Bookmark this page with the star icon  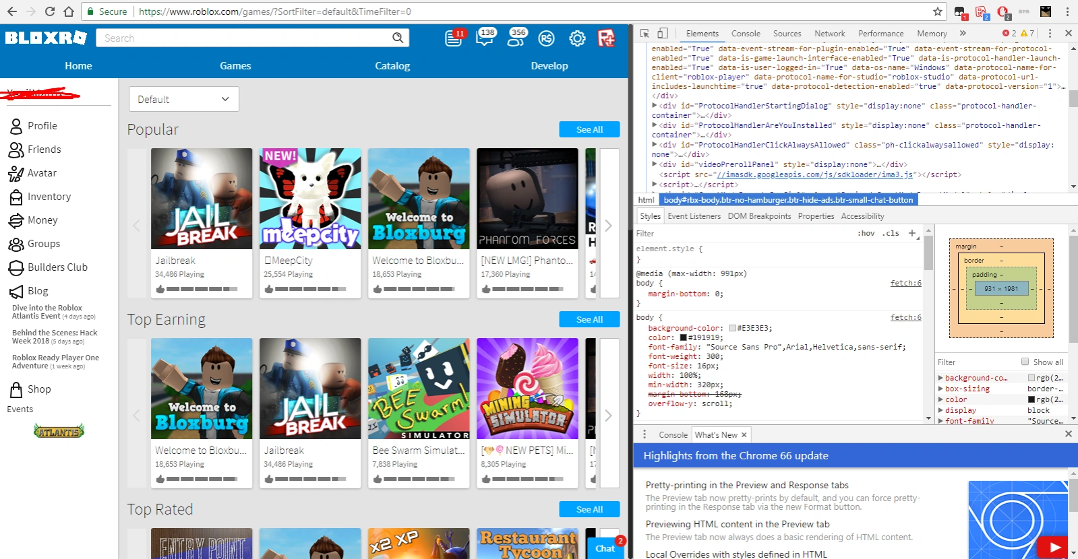click(937, 11)
